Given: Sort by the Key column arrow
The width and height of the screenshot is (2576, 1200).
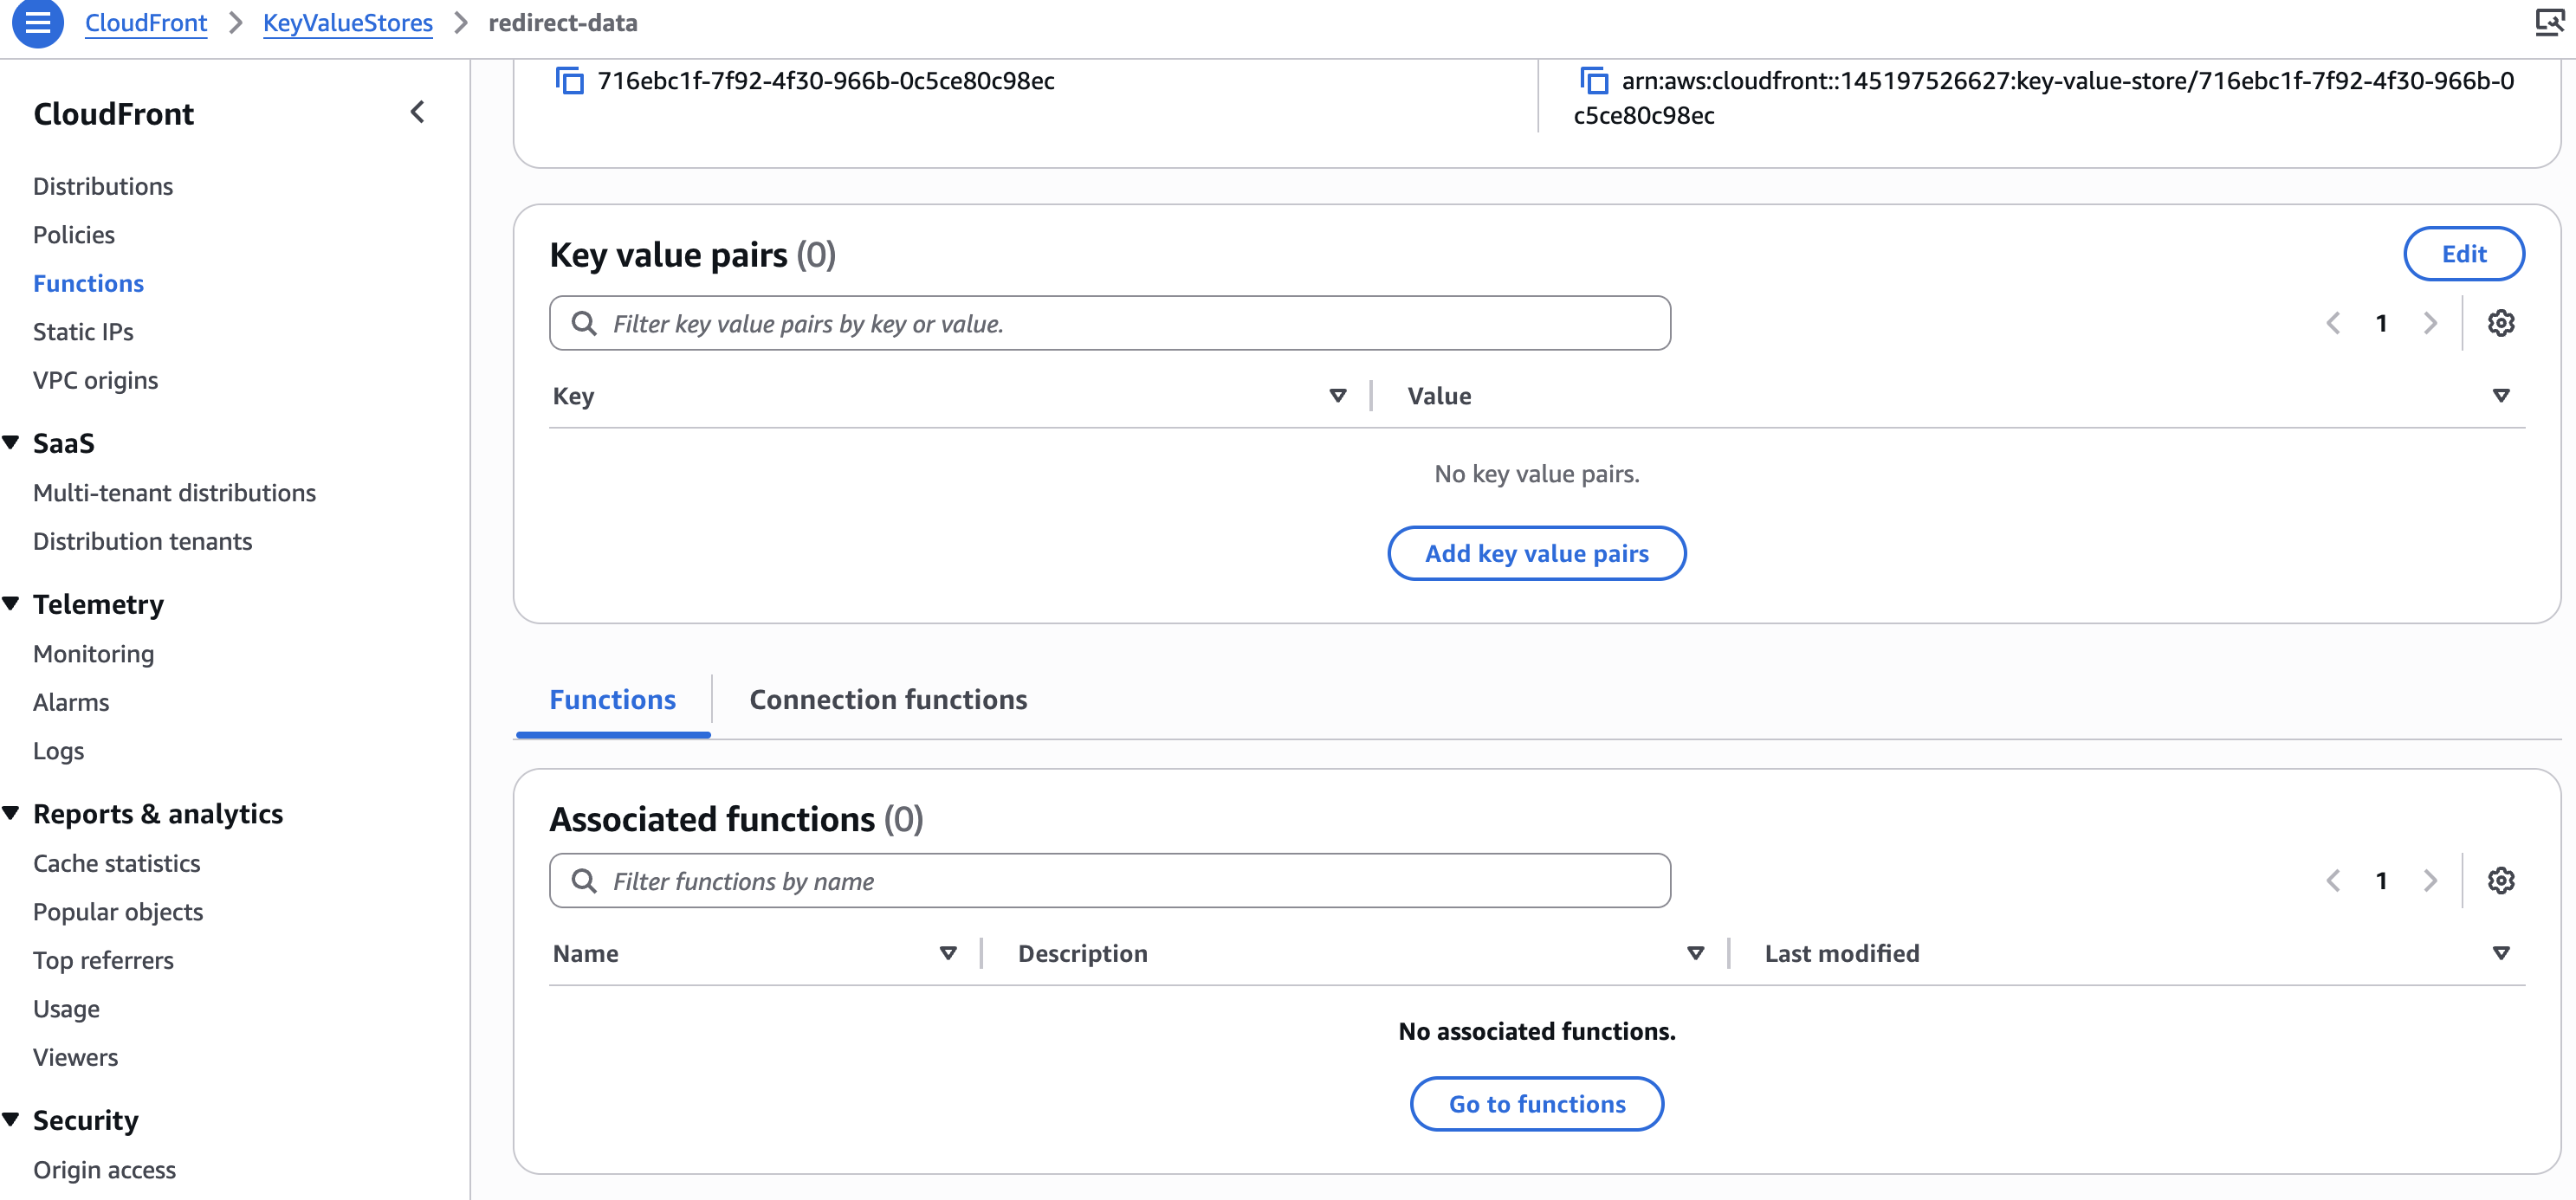Looking at the screenshot, I should click(1337, 396).
